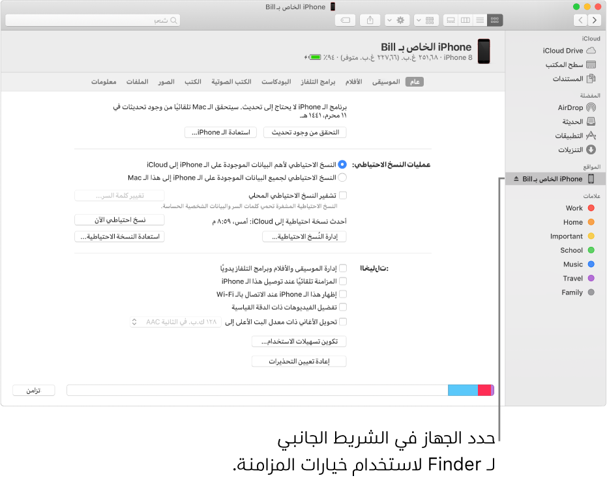
Task: Filter by the red Work tag
Action: 580,208
